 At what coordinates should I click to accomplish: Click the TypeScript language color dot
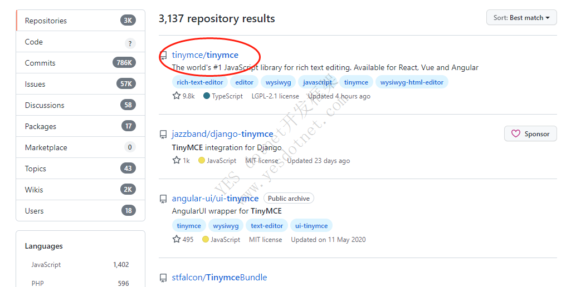[207, 96]
